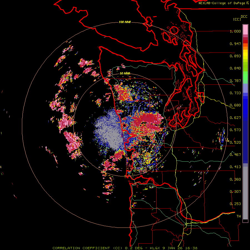Click the 0.627 colorbar value label
Image resolution: width=250 pixels, height=250 pixels.
coord(235,118)
